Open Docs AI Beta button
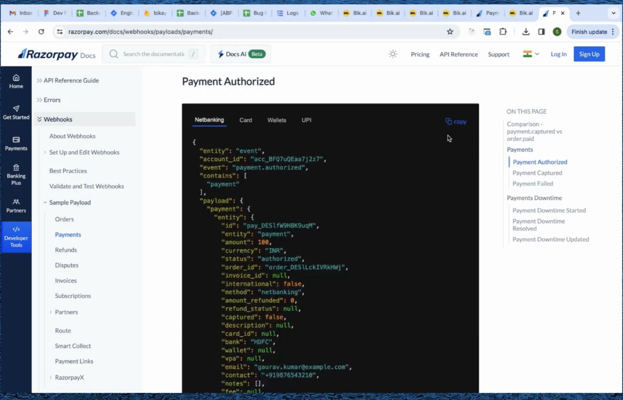The height and width of the screenshot is (400, 623). tap(241, 54)
